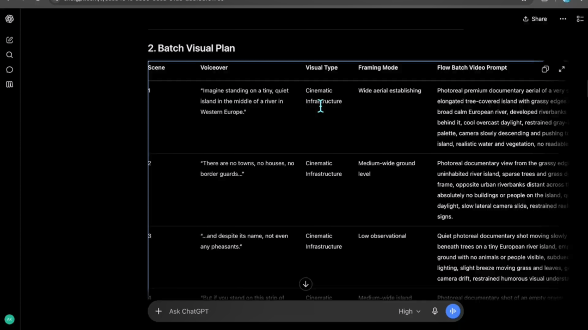This screenshot has width=588, height=330.
Task: Open the library books icon
Action: coord(9,84)
